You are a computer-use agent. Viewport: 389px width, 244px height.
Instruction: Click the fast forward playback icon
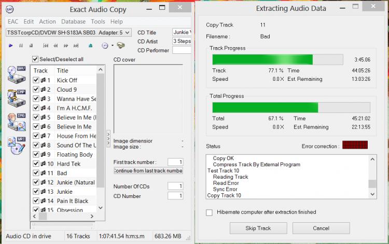tap(66, 46)
